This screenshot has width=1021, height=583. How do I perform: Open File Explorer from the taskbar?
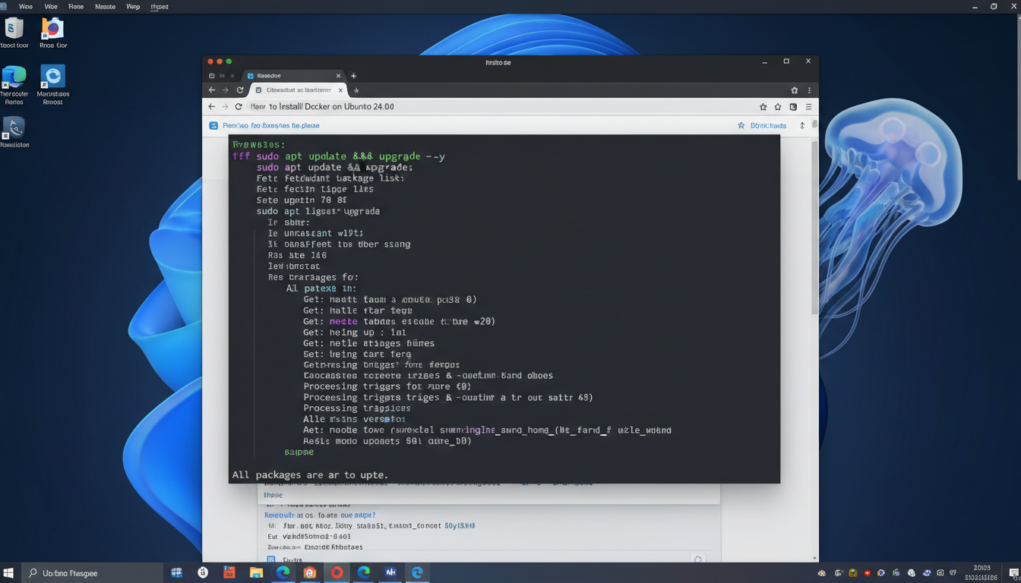click(256, 573)
